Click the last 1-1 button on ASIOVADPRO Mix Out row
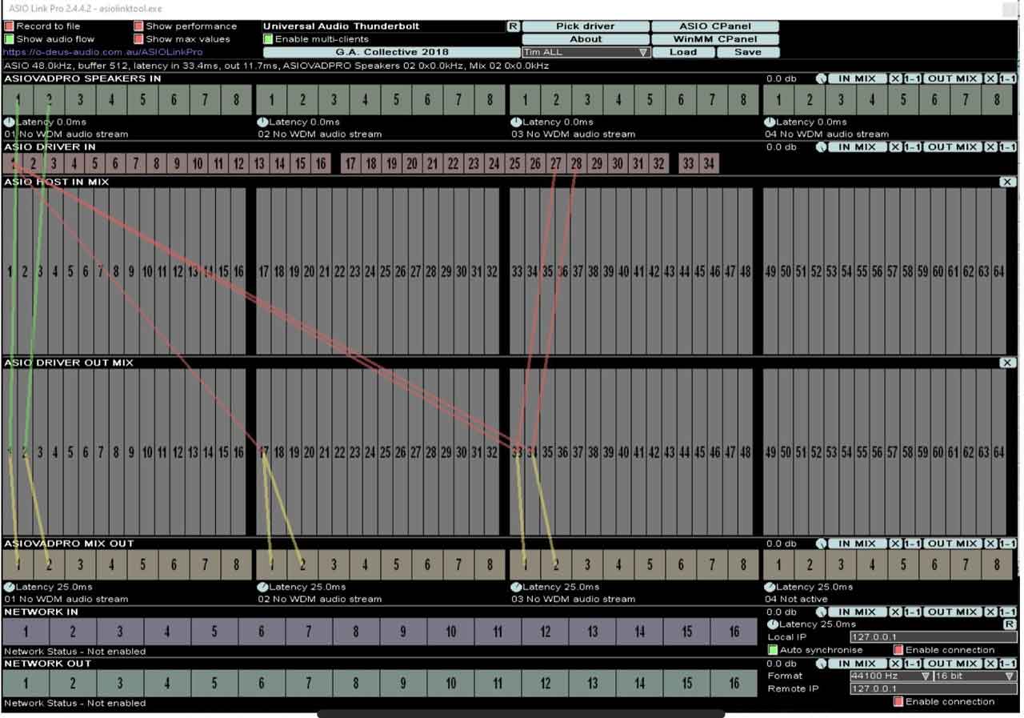 pyautogui.click(x=1008, y=544)
